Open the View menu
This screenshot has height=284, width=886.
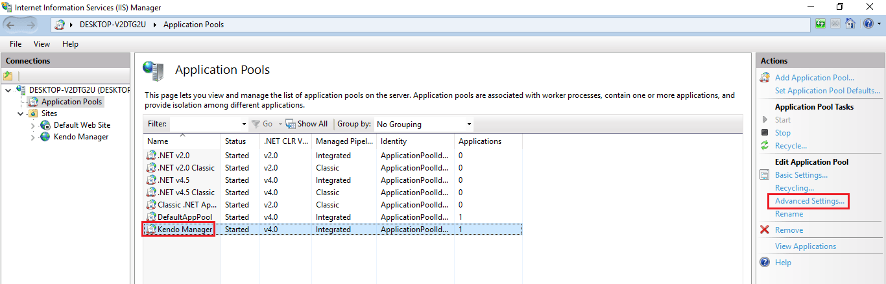click(42, 44)
